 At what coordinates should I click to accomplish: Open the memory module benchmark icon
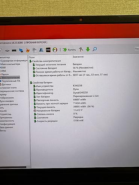point(14,51)
